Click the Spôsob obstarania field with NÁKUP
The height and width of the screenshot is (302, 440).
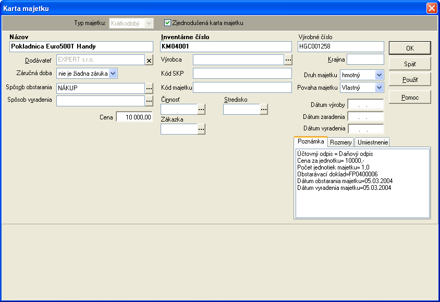point(101,89)
